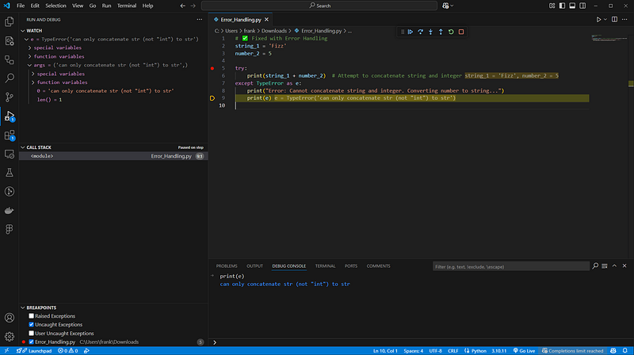Toggle Raised Exceptions breakpoint checkbox
Viewport: 634px width, 355px height.
click(31, 316)
